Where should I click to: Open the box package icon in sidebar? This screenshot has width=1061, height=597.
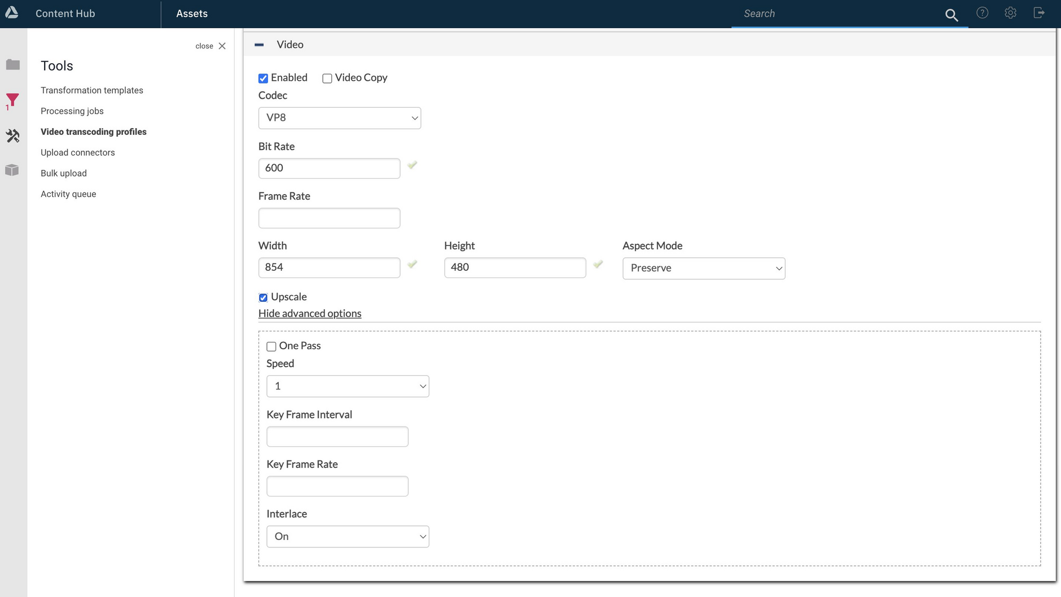12,170
